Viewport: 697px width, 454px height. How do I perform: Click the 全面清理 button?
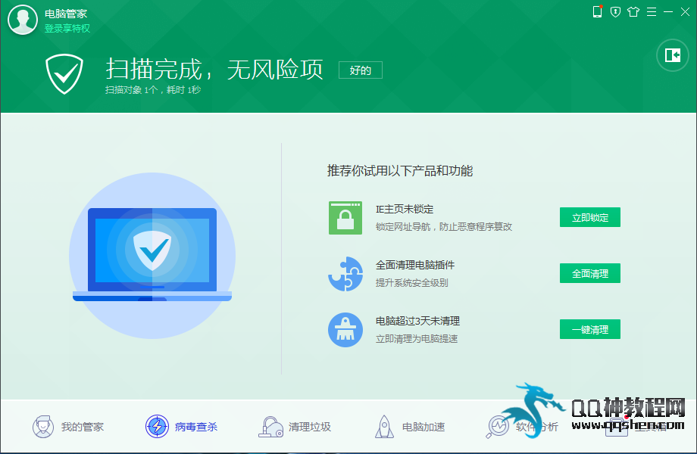click(x=590, y=273)
